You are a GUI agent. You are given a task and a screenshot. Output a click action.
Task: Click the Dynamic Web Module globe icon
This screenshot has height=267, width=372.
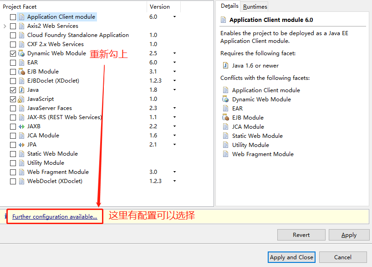[21, 53]
